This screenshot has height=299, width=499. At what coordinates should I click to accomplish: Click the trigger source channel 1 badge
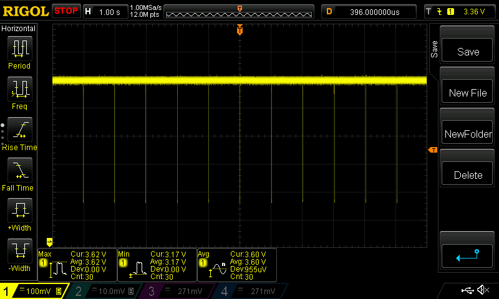[450, 12]
